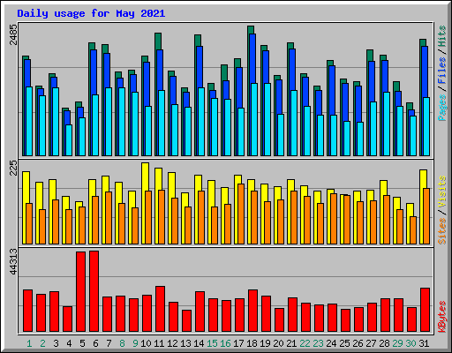Click the orange Sites bar for day 30

coord(413,230)
